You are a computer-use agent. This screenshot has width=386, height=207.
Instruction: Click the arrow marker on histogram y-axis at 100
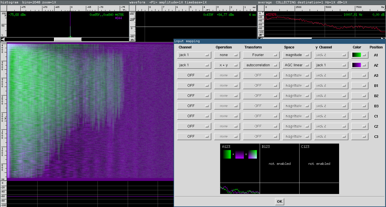coord(5,16)
